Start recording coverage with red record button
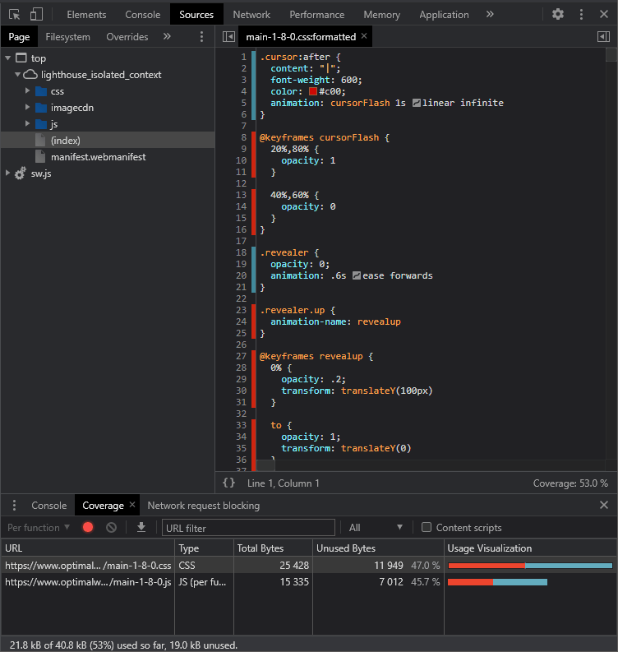The height and width of the screenshot is (652, 618). pyautogui.click(x=88, y=528)
